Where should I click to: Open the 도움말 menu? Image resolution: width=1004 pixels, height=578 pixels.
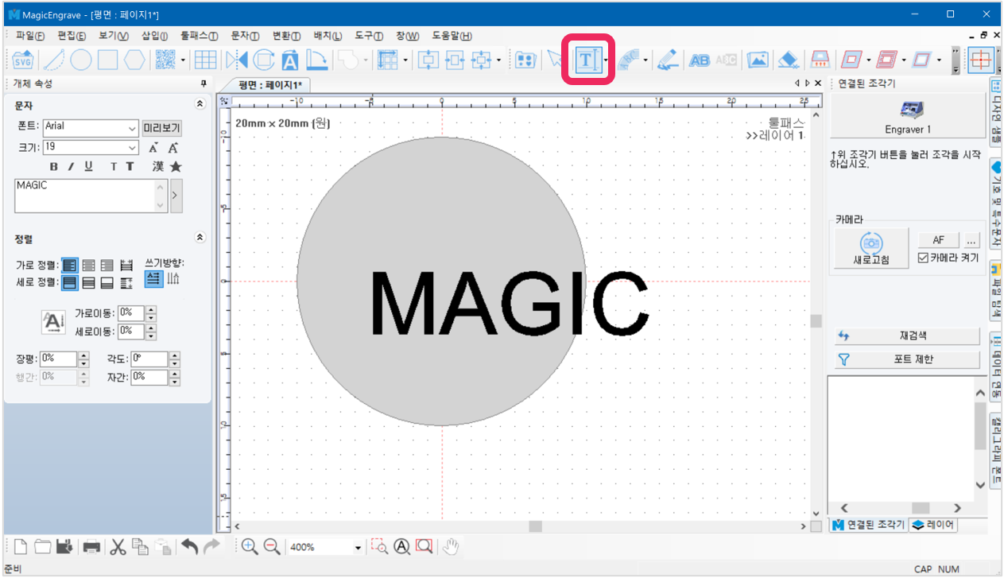click(452, 36)
